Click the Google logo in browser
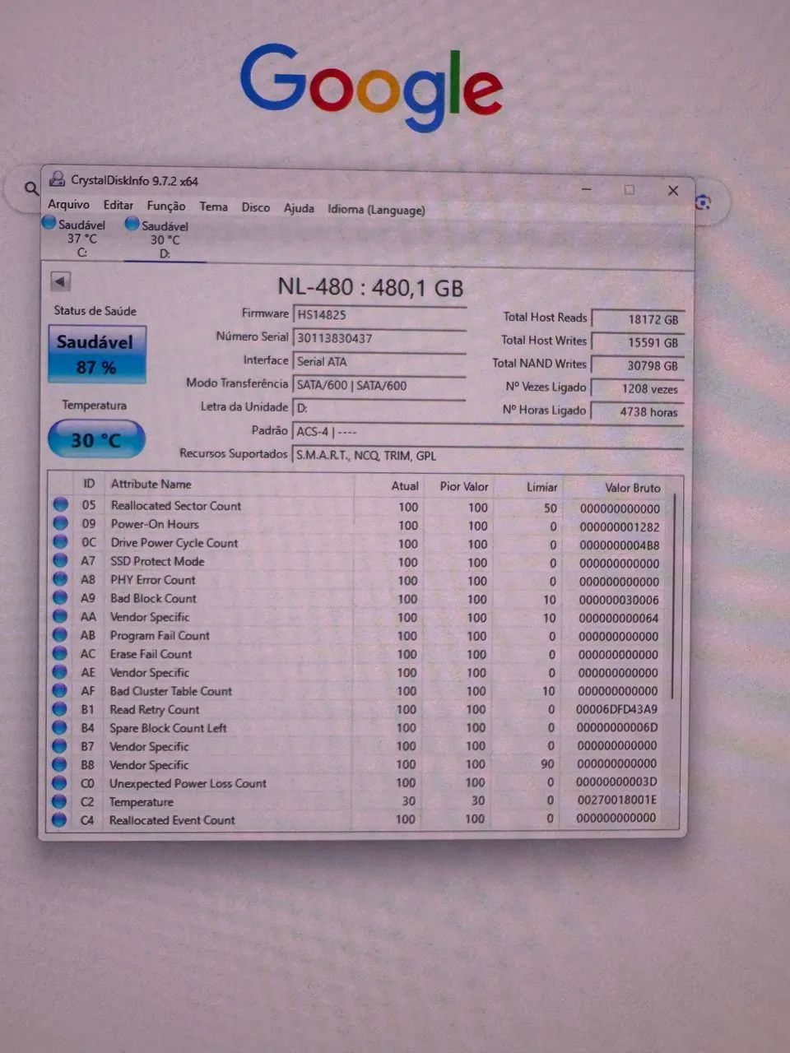This screenshot has width=790, height=1053. click(x=371, y=86)
